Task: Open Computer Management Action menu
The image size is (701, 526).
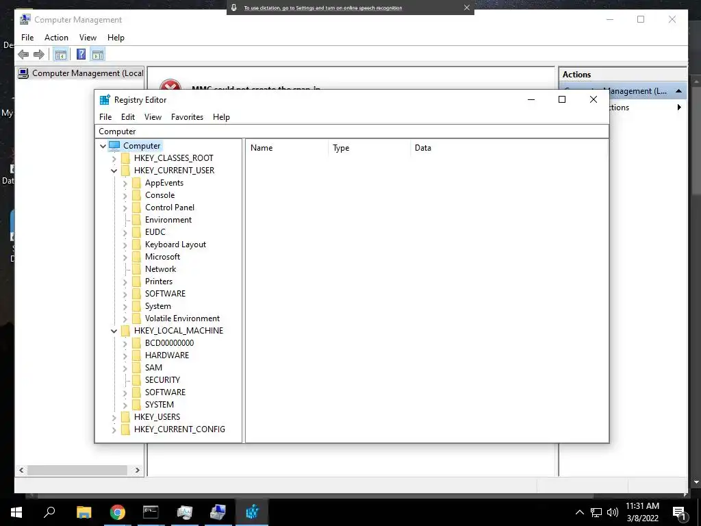Action: coord(56,38)
